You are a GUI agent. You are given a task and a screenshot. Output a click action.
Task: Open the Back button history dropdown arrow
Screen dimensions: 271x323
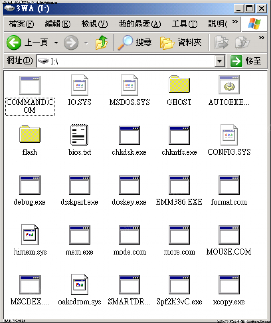(56, 43)
